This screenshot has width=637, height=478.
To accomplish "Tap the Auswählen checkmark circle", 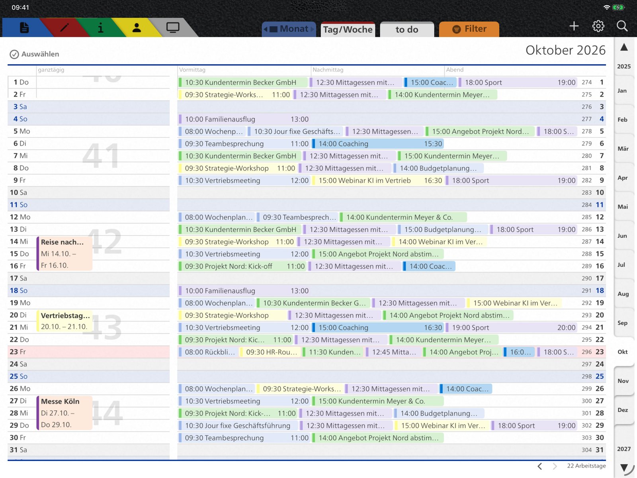I will pyautogui.click(x=14, y=54).
